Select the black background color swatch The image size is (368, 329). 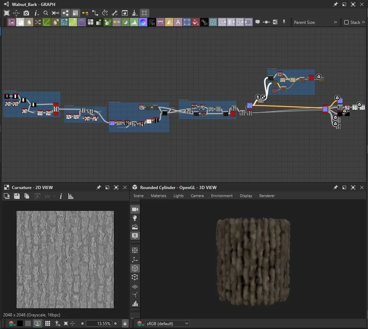20,323
